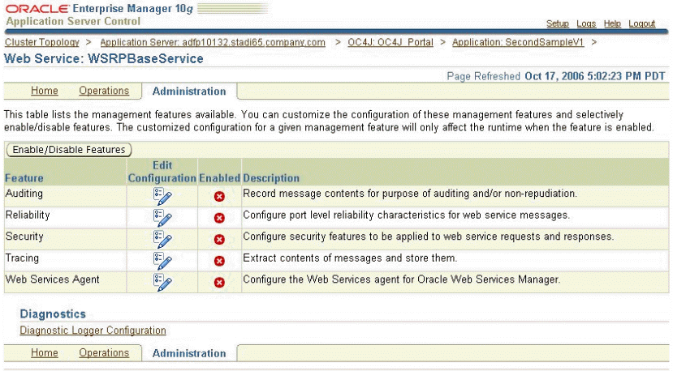
Task: Select the Auditing feature name
Action: click(x=24, y=194)
